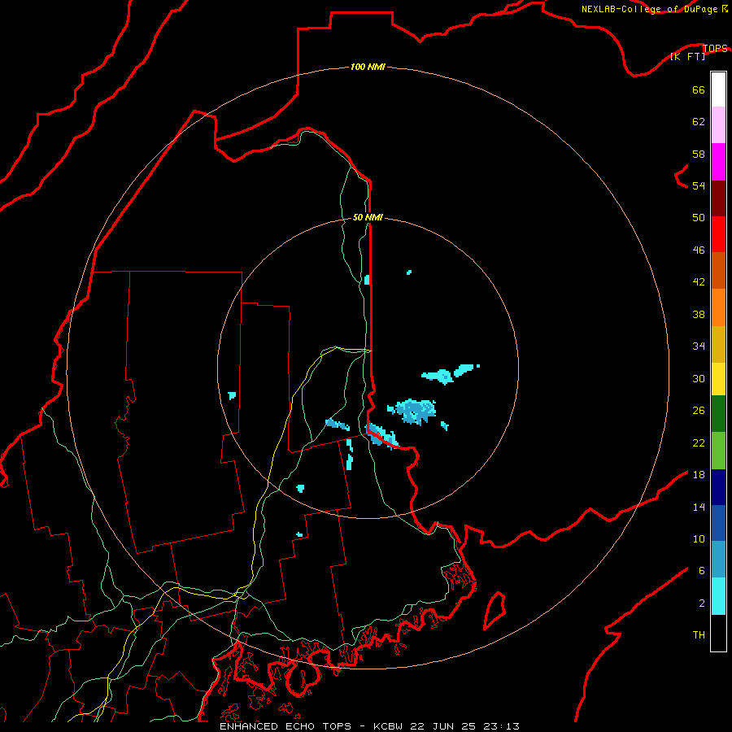Click the KCBW station identifier
732x732 pixels.
(387, 726)
